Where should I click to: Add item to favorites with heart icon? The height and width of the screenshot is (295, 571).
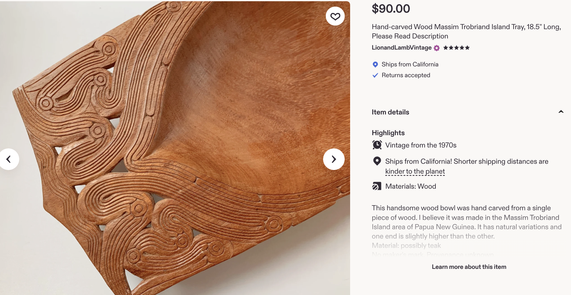click(335, 16)
